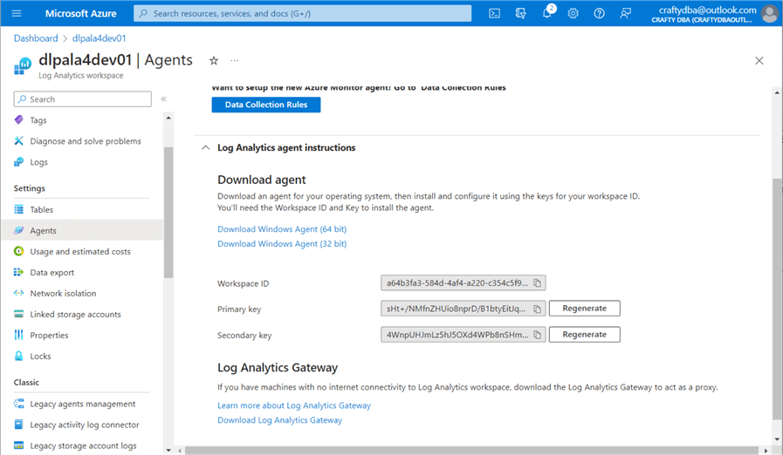Close the Agents blade
The height and width of the screenshot is (455, 783).
[x=759, y=61]
